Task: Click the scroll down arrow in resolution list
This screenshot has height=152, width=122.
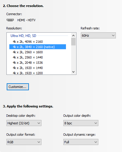Action: (73, 72)
